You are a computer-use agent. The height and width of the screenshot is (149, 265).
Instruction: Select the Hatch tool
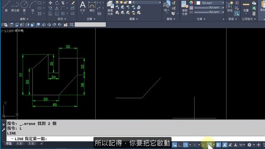tap(39, 14)
